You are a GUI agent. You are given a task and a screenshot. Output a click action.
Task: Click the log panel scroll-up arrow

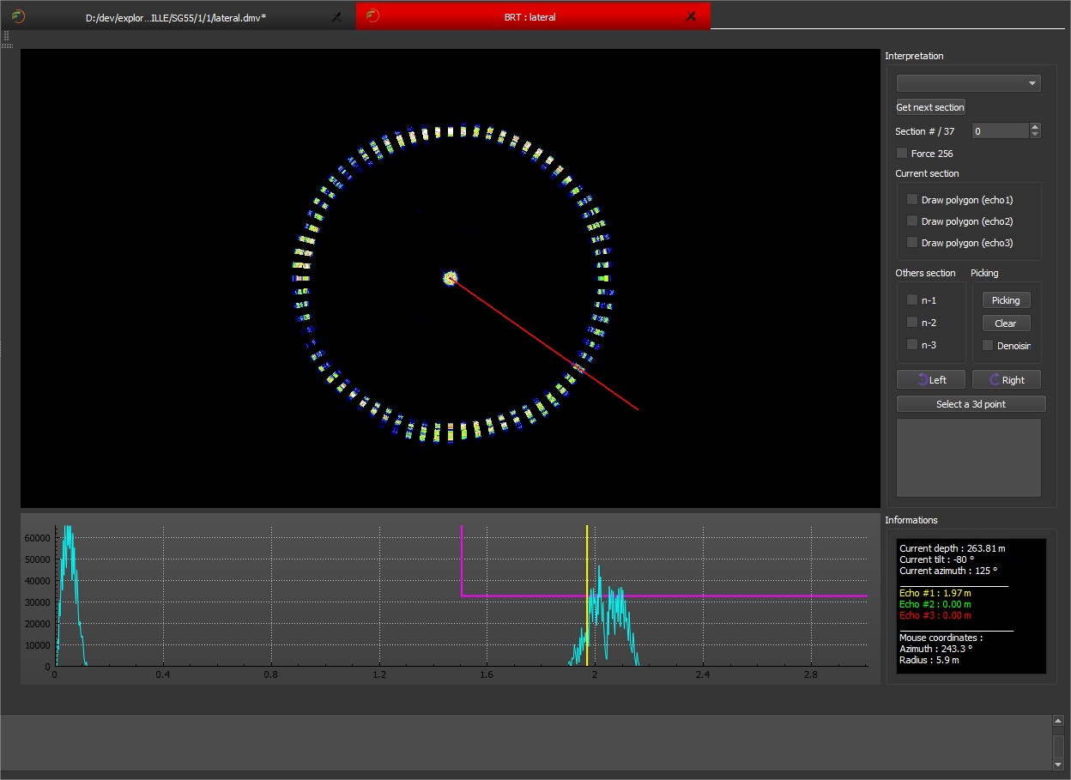1058,722
